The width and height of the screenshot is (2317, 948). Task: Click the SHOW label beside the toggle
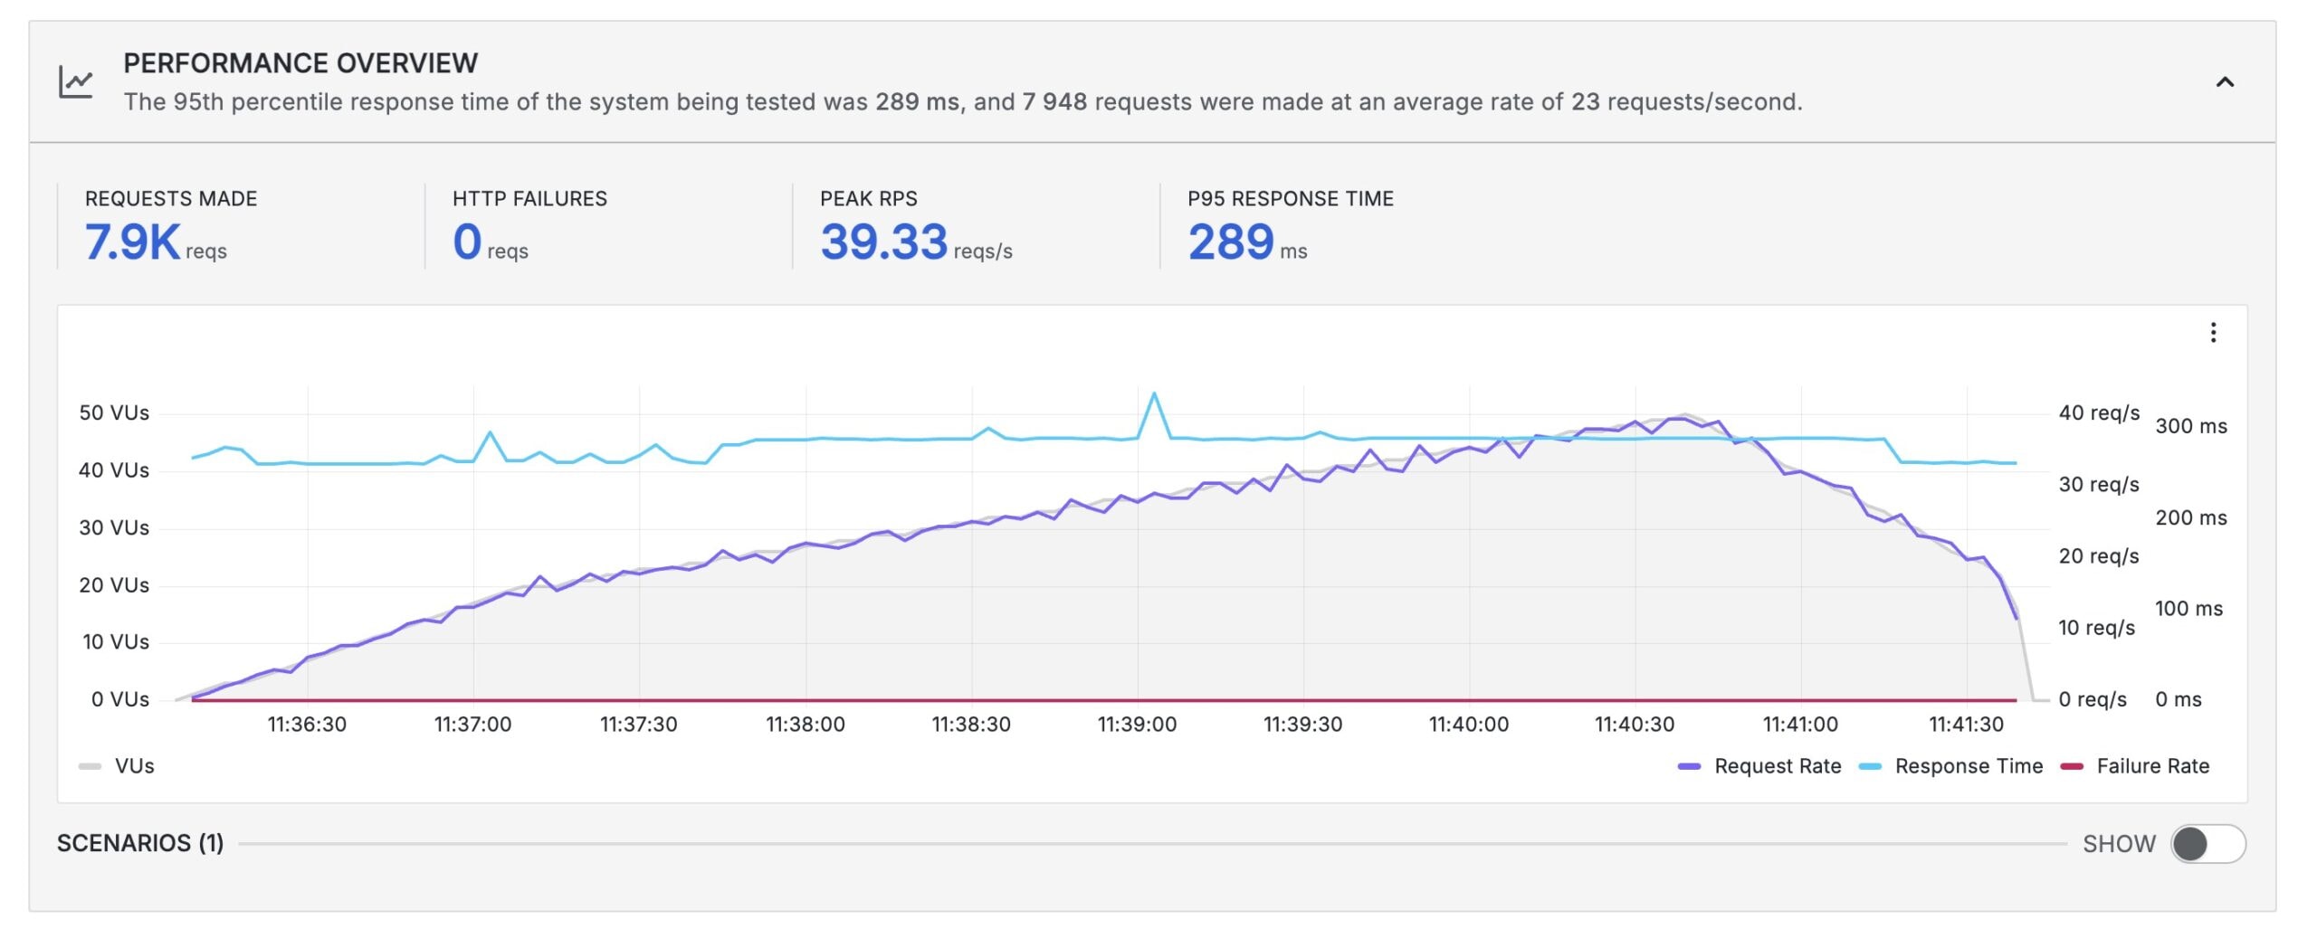pyautogui.click(x=2118, y=844)
